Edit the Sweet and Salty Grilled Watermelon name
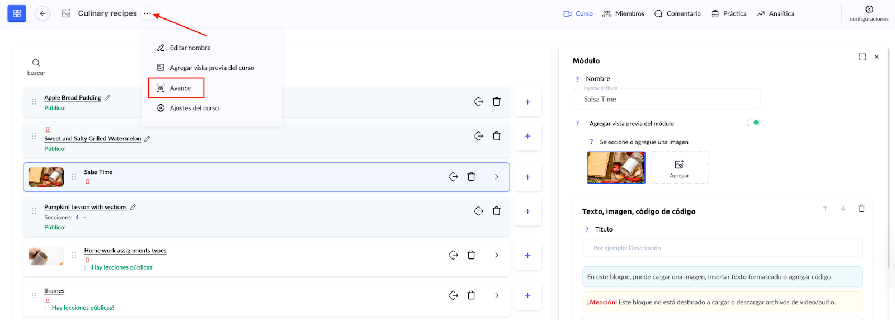The image size is (895, 320). 148,139
